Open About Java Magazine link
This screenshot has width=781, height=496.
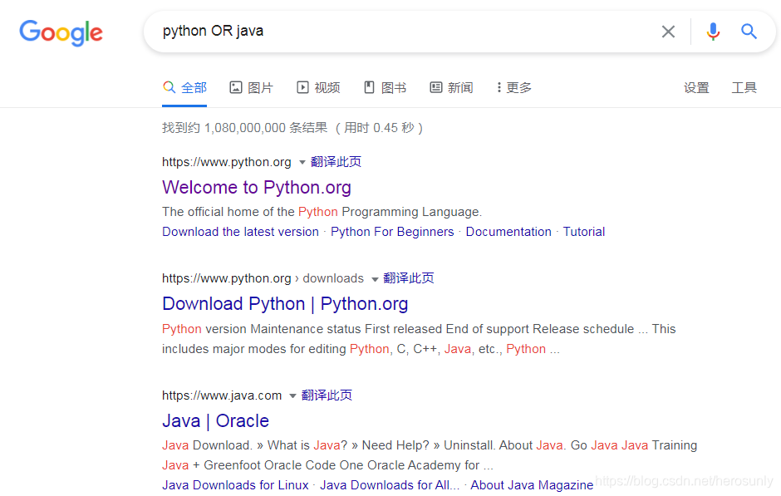[532, 485]
